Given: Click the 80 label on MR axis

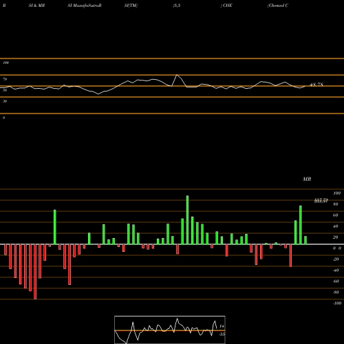Looking at the screenshot, I should [336, 204].
